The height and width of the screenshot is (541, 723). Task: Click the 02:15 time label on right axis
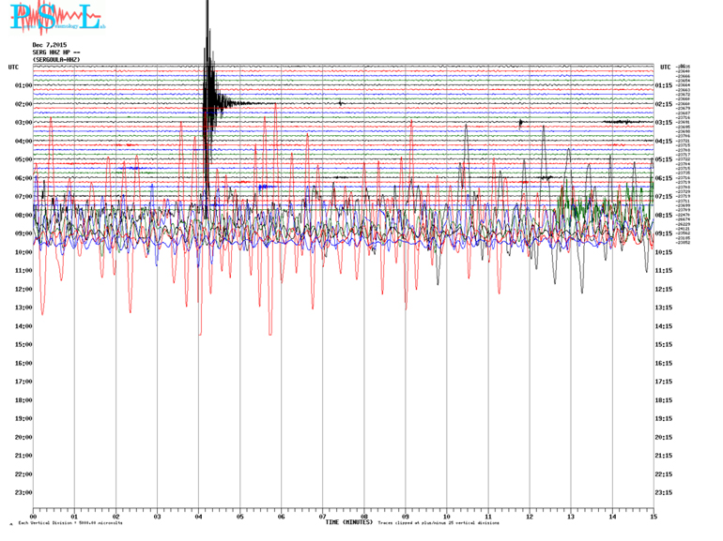tap(664, 104)
